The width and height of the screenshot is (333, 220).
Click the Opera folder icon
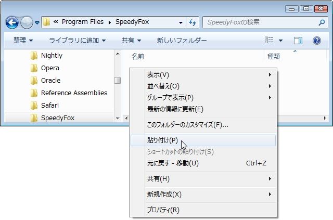click(x=34, y=68)
